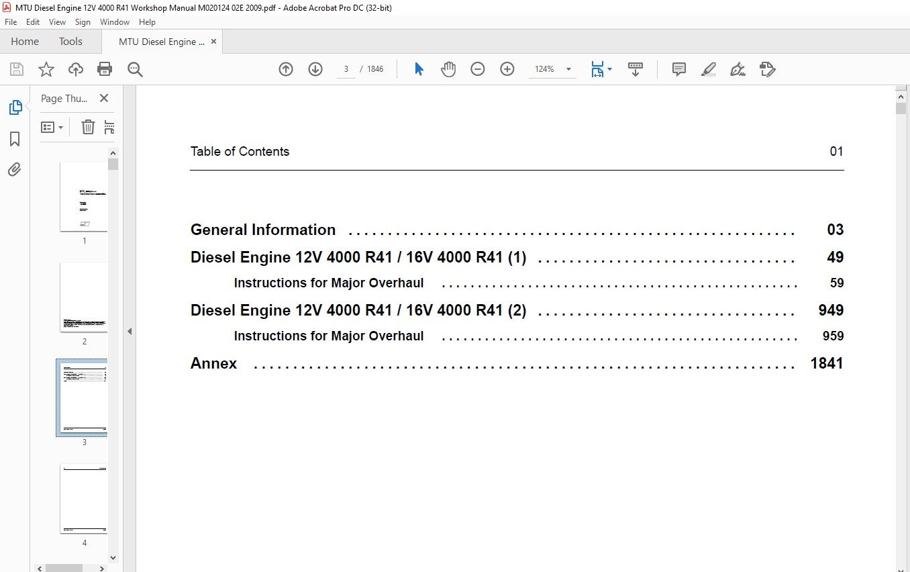
Task: Click the Table of Contents heading text
Action: 240,152
